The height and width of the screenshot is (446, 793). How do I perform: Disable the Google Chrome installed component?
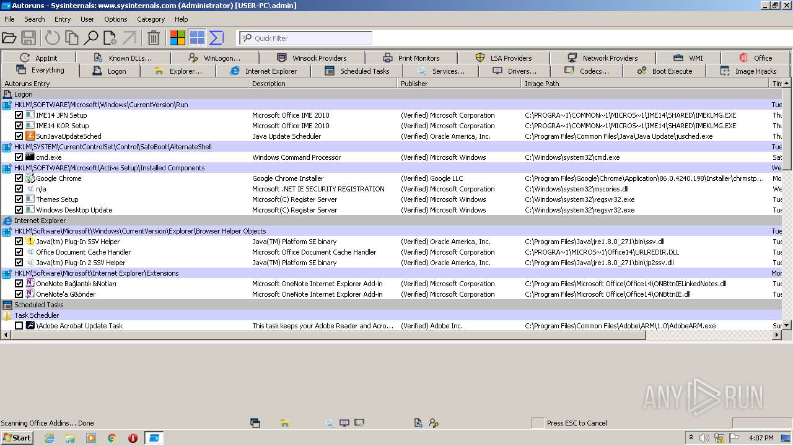[x=19, y=178]
